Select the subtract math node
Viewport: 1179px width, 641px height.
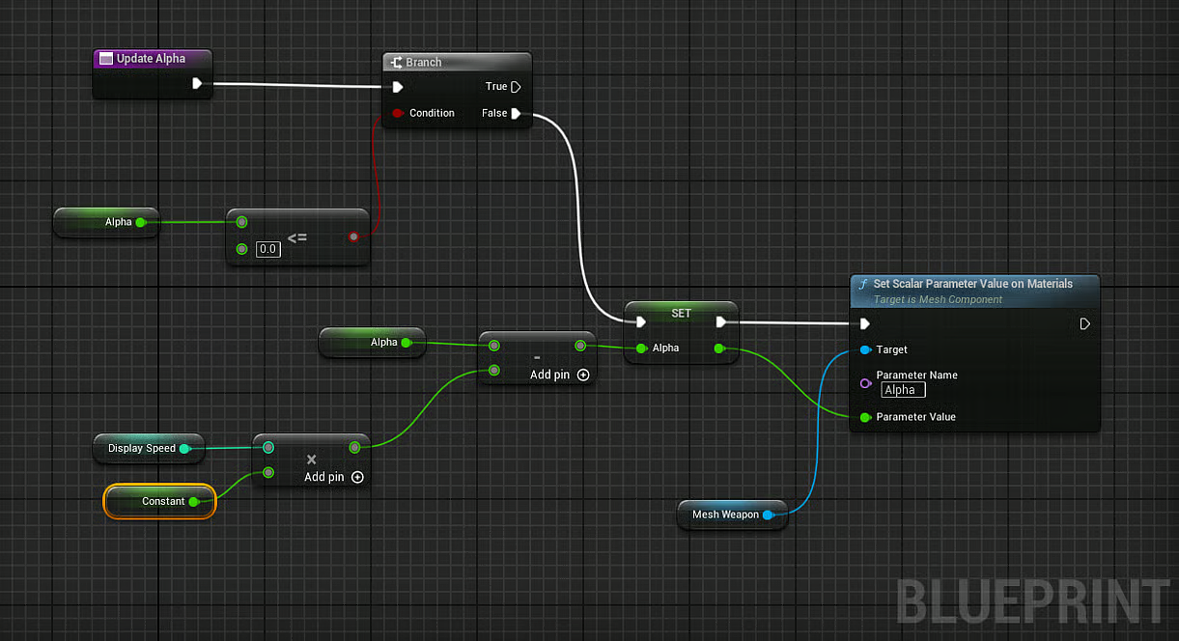[x=537, y=358]
